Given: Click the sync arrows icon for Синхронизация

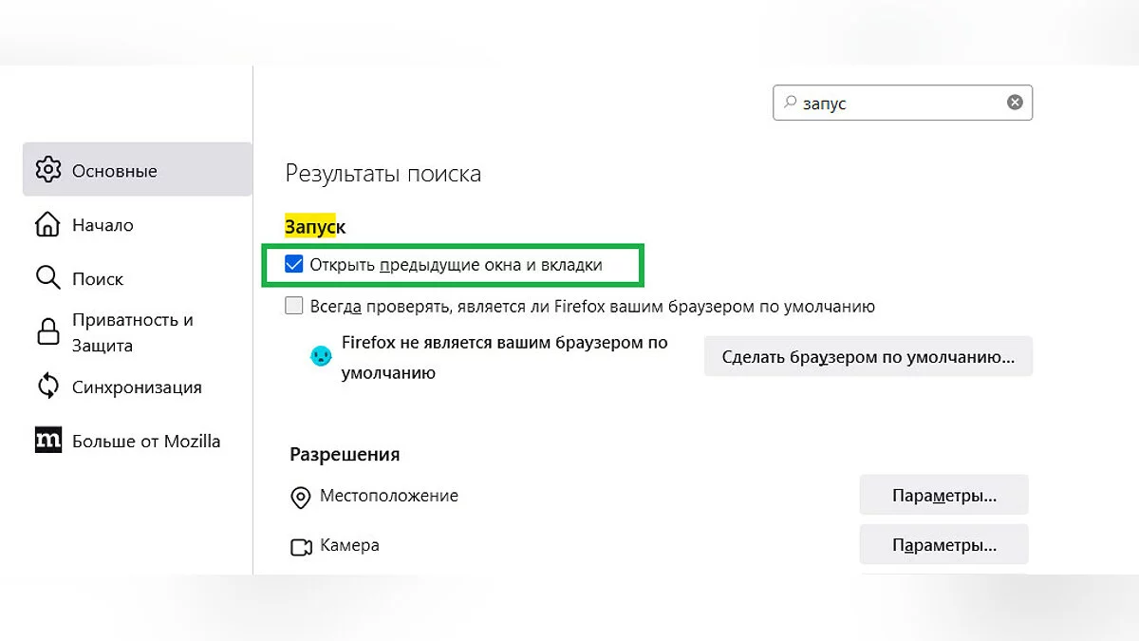Looking at the screenshot, I should [x=47, y=386].
